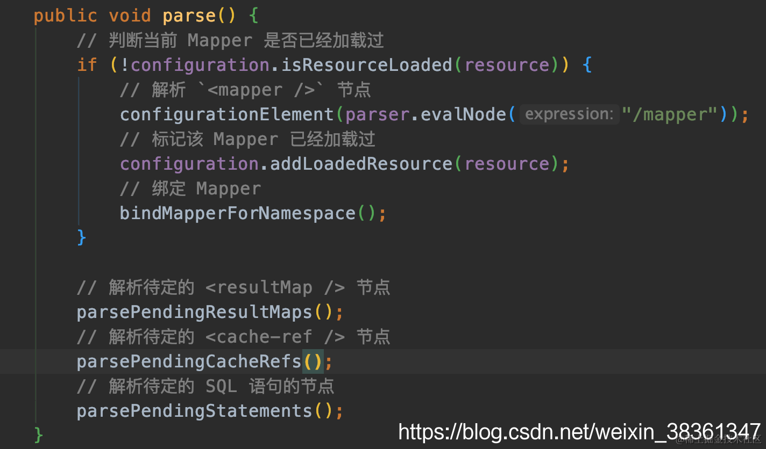This screenshot has width=766, height=449.
Task: Click the expression: parameter hint
Action: point(569,114)
